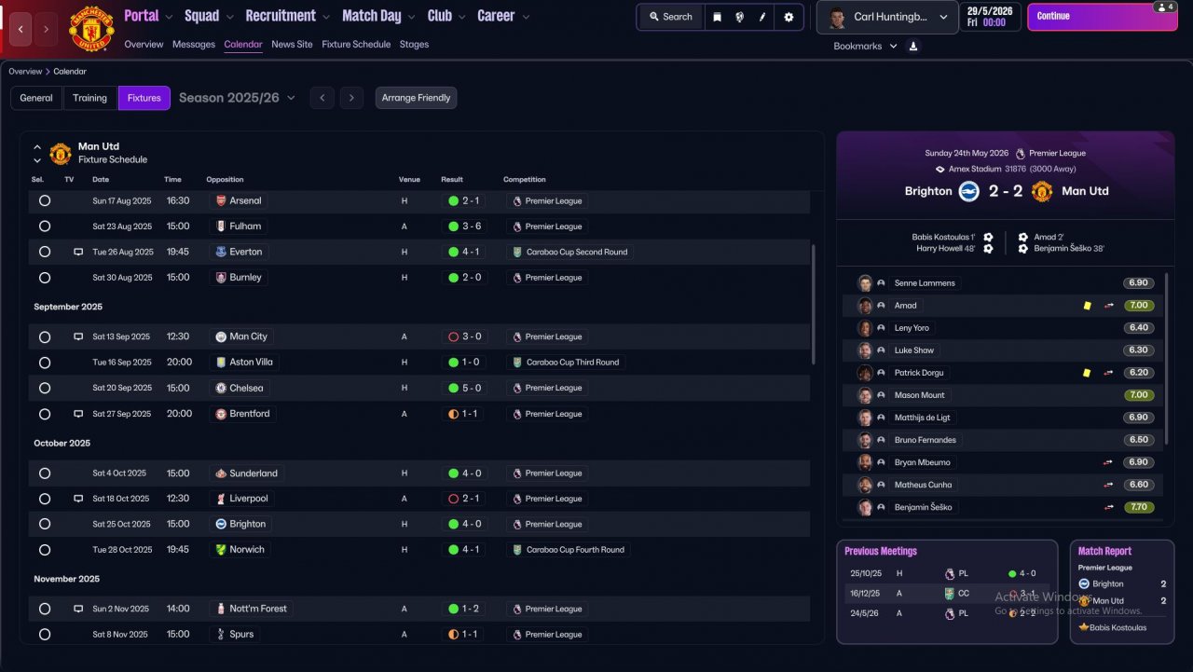1193x672 pixels.
Task: Go back using the header back arrow
Action: click(x=22, y=29)
